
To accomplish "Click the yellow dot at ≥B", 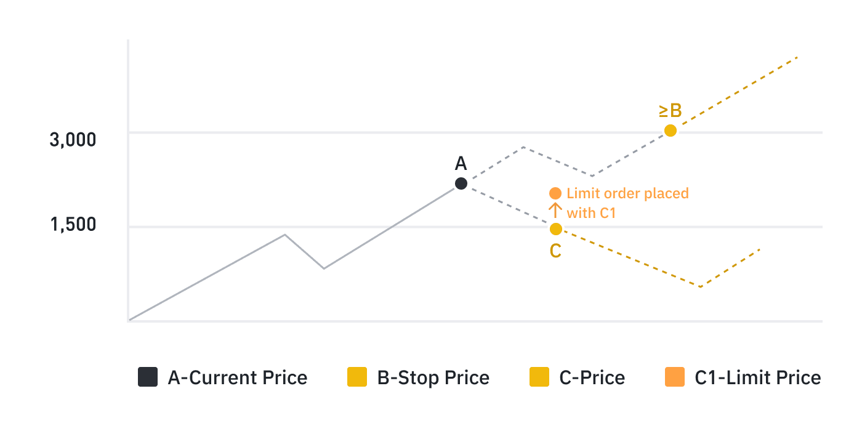I will pyautogui.click(x=671, y=131).
